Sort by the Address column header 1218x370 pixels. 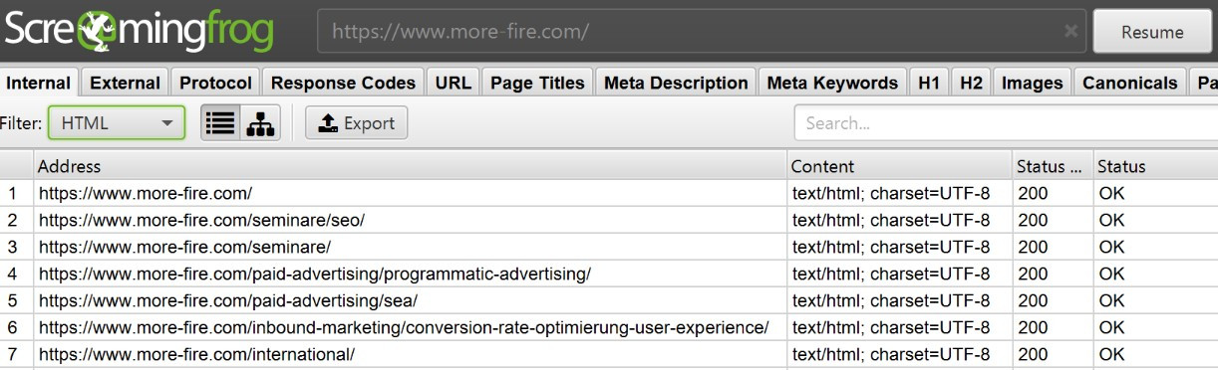[411, 166]
